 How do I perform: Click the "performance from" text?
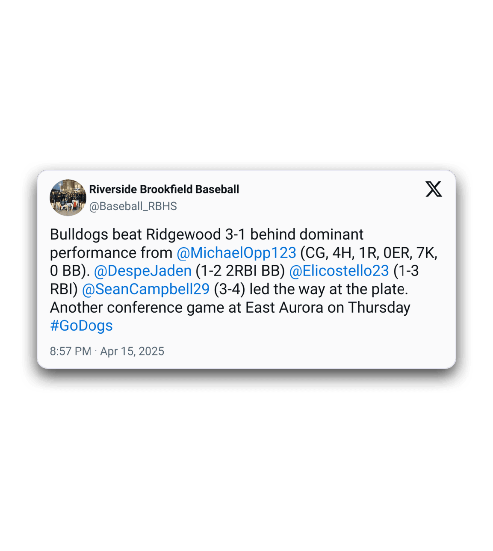111,253
